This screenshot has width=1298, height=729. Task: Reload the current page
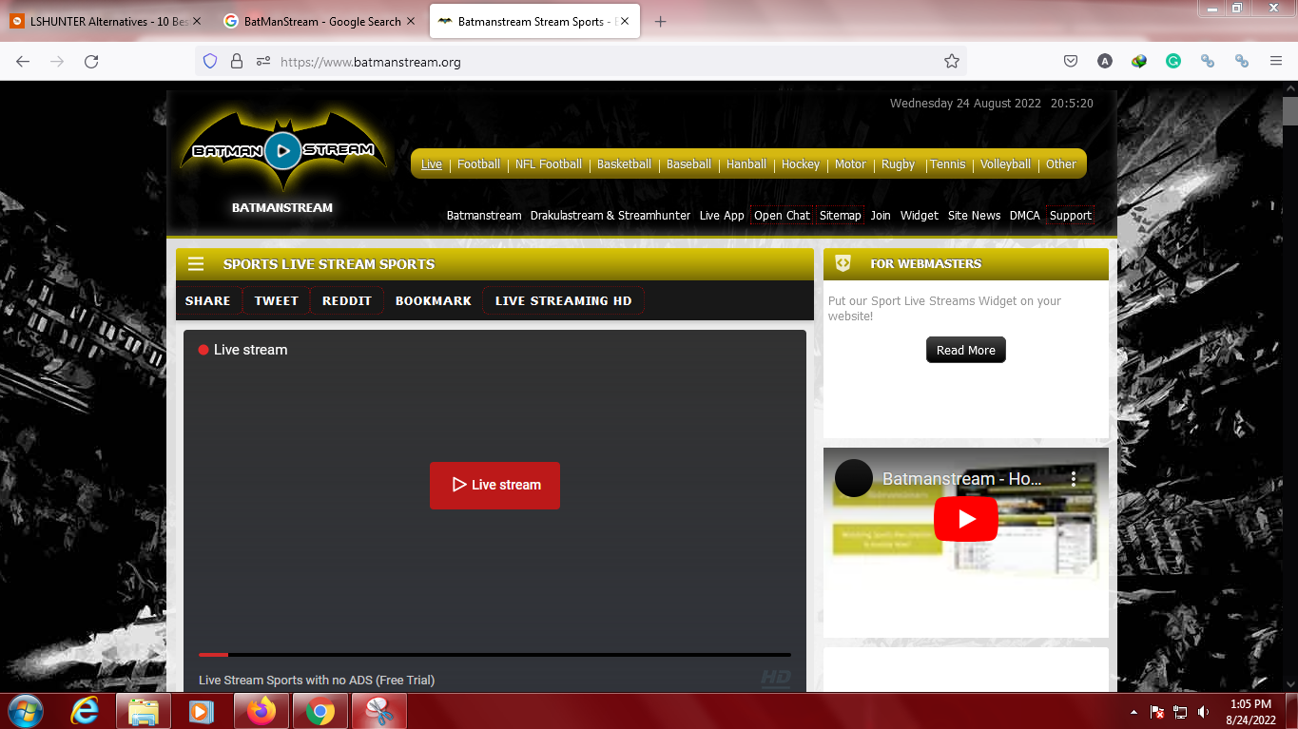[x=91, y=62]
